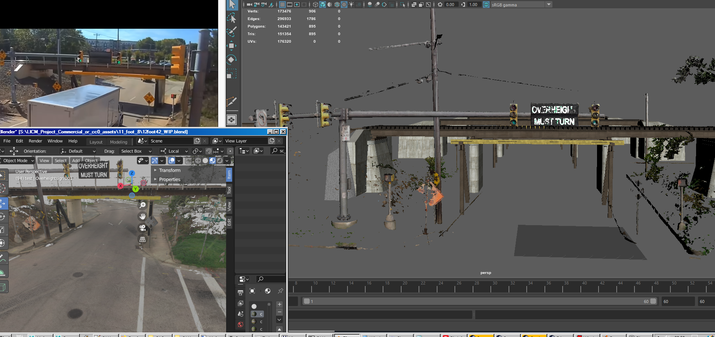Select the arrow Select tool in Maya toolbox

click(232, 5)
